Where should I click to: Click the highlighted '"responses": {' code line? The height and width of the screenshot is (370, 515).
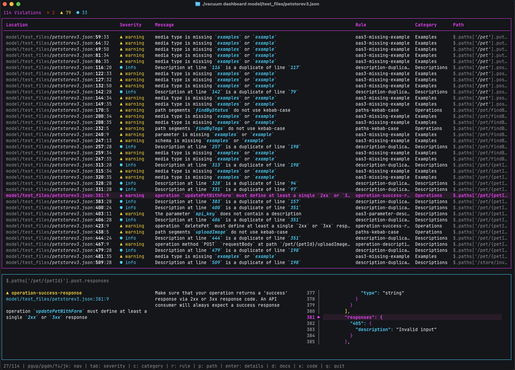(412, 318)
